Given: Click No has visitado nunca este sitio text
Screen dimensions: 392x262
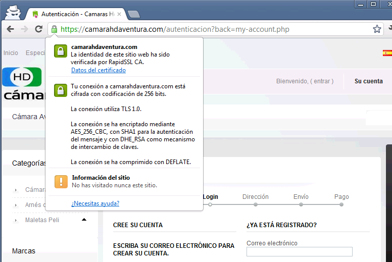Looking at the screenshot, I should (115, 185).
